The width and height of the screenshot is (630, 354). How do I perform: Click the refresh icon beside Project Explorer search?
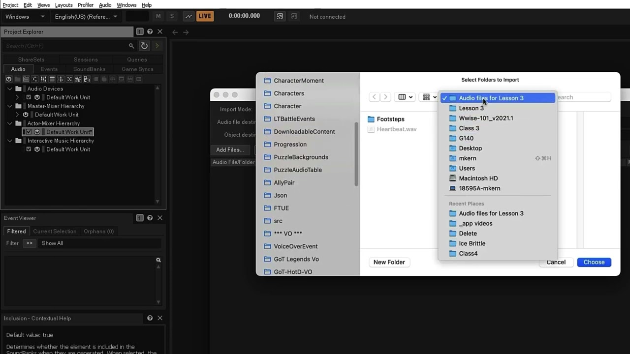[x=144, y=46]
